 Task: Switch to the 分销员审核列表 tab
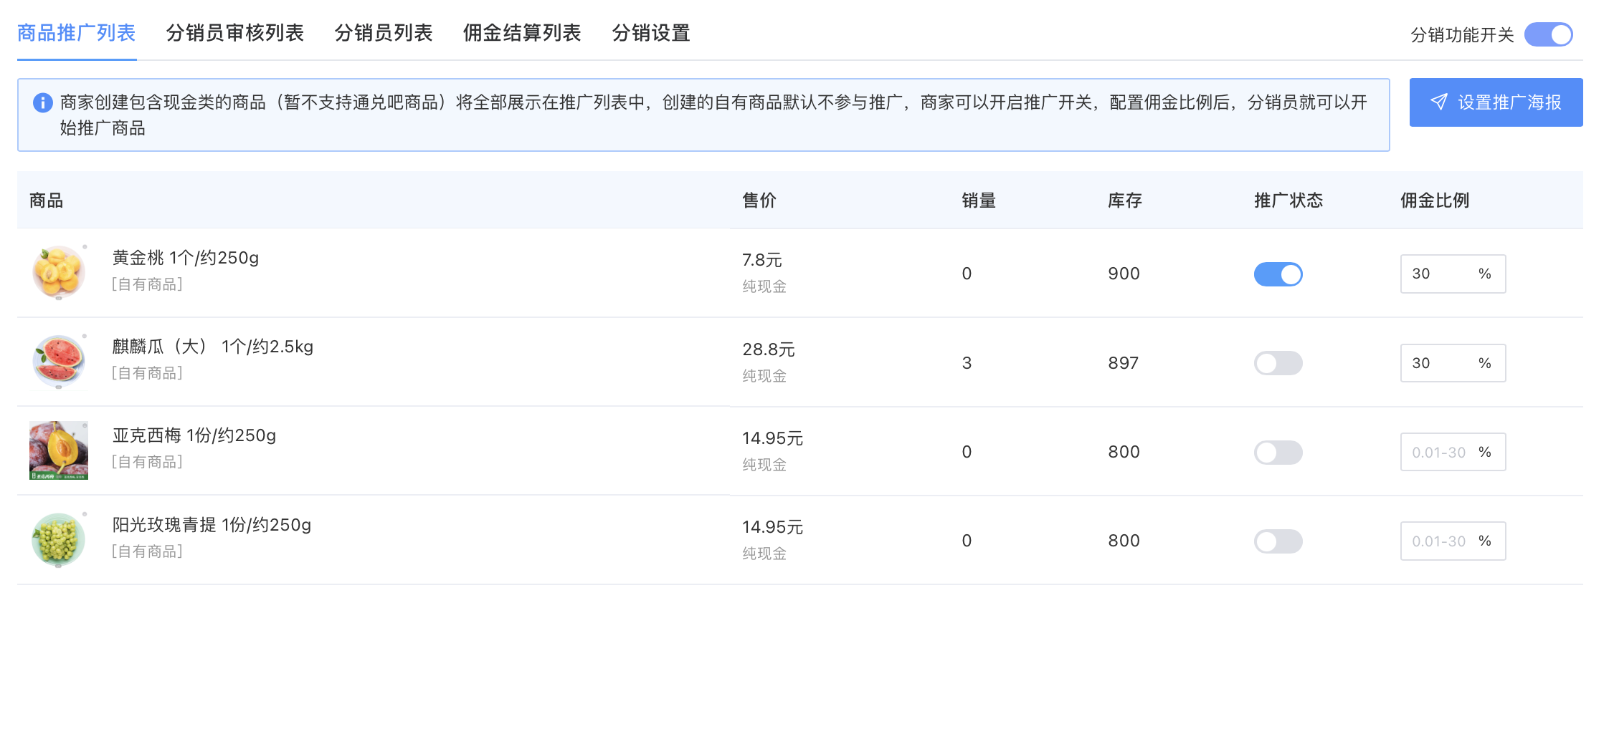tap(234, 33)
